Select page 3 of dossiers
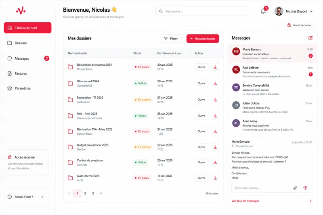Screen dimensions: 323x215 pos(93,193)
